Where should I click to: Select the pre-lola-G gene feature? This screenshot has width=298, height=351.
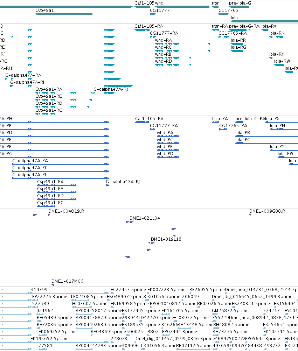click(x=239, y=7)
